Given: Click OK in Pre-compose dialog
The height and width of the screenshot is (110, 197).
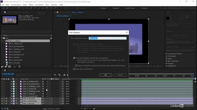Looking at the screenshot, I should (x=106, y=75).
